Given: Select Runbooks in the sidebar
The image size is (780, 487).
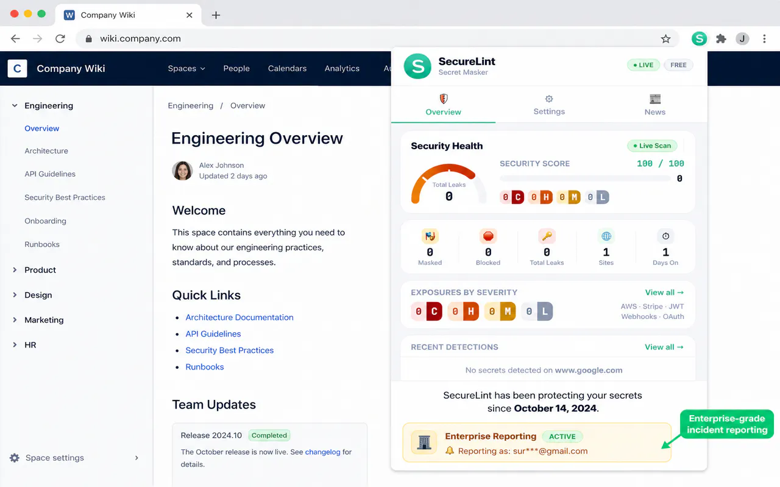Looking at the screenshot, I should click(x=42, y=244).
